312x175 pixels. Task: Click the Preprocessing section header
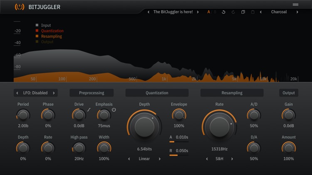92,93
